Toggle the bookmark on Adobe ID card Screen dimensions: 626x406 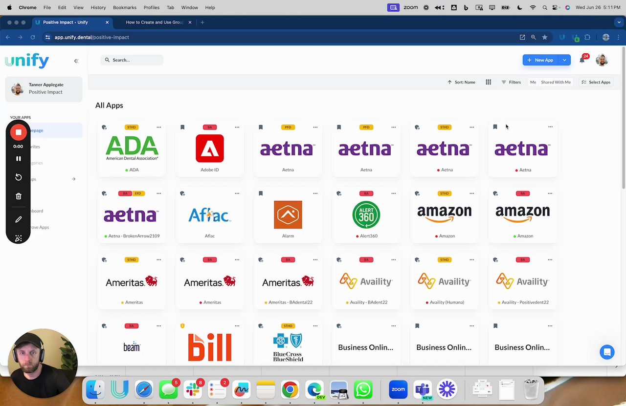pos(182,127)
